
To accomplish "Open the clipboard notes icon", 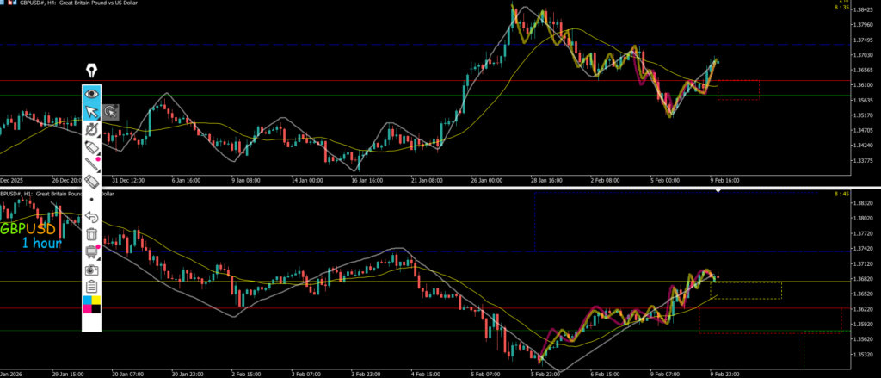I will (x=91, y=286).
